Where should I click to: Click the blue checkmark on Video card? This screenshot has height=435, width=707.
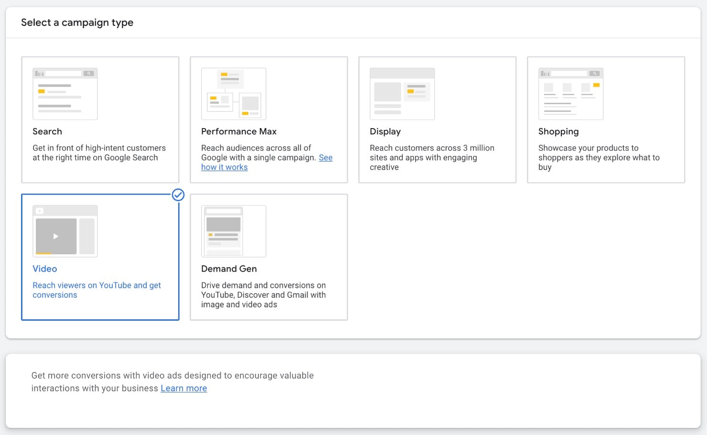[x=178, y=195]
